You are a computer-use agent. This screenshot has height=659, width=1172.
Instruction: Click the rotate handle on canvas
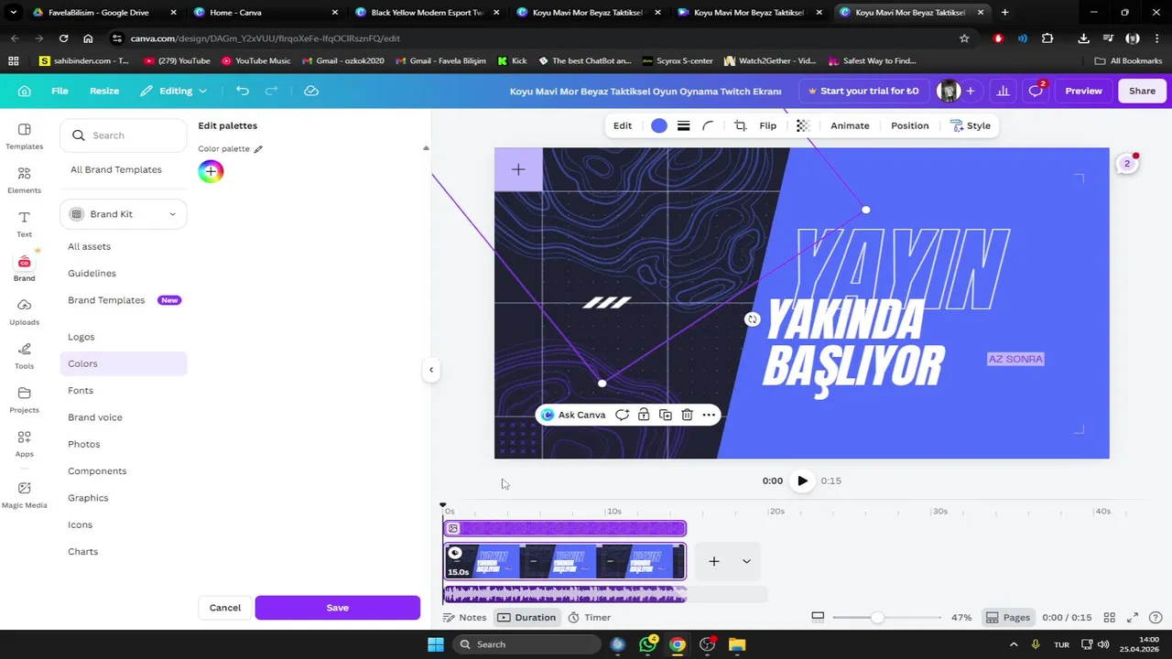point(752,319)
